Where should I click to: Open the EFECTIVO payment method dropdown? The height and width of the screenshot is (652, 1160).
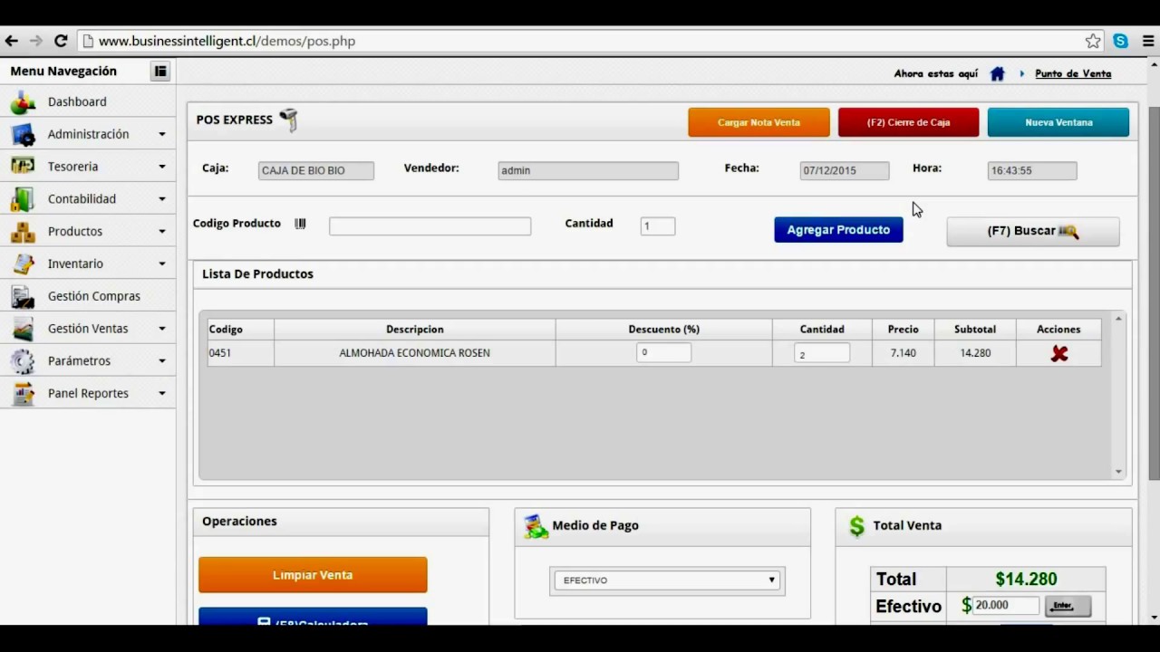(x=667, y=580)
